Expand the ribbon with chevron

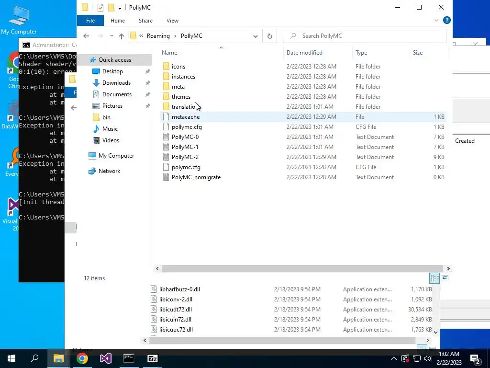[436, 20]
